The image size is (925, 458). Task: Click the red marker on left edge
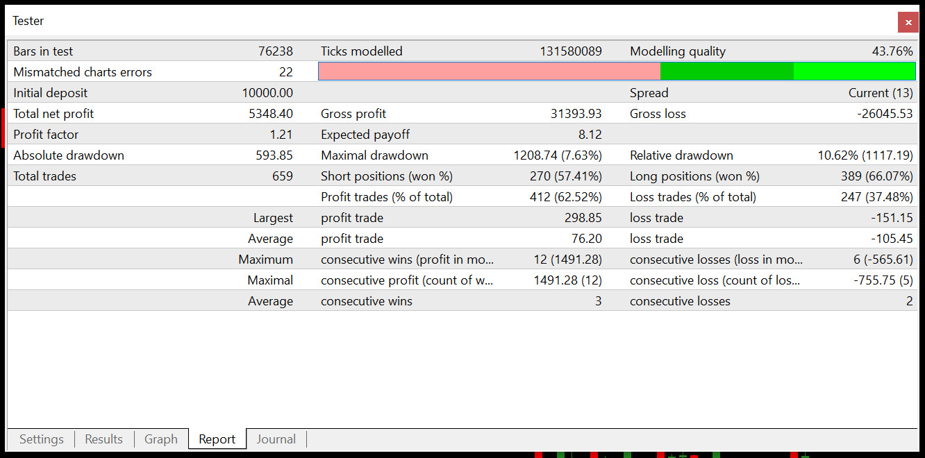pos(3,128)
